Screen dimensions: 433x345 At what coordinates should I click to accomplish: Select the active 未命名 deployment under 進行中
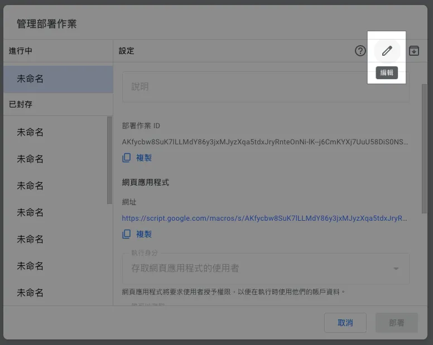(57, 79)
